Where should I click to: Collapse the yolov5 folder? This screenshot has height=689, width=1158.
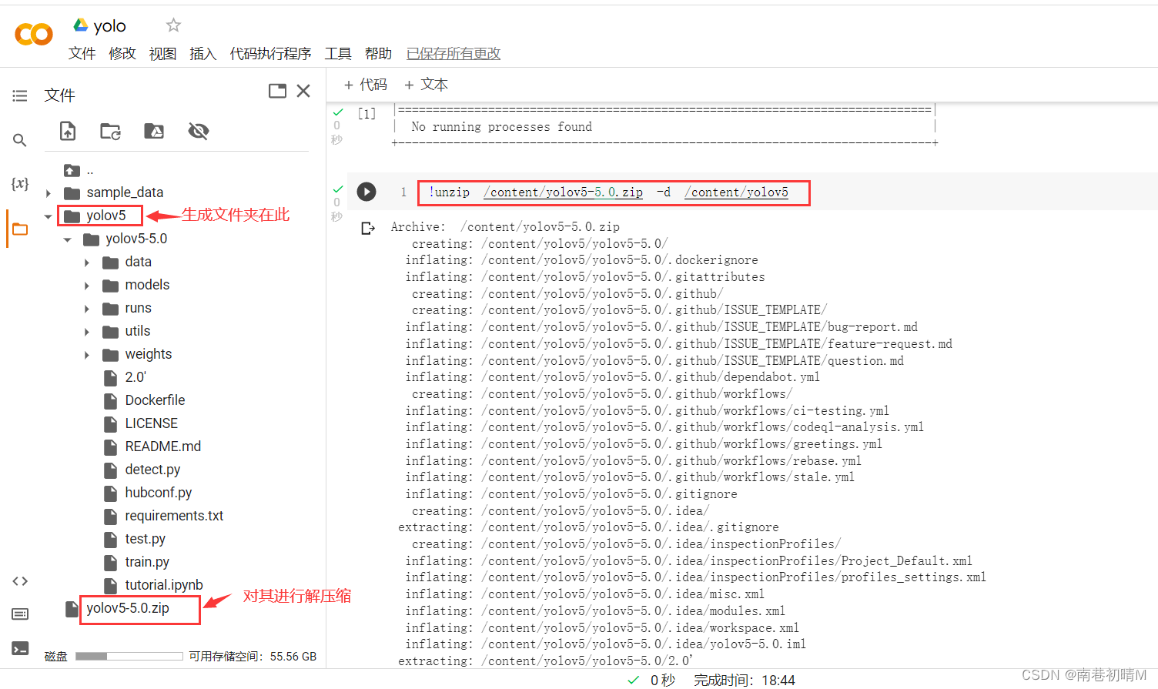click(48, 216)
